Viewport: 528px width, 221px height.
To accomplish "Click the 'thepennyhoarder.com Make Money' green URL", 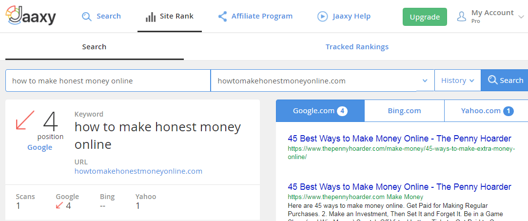I will click(355, 197).
